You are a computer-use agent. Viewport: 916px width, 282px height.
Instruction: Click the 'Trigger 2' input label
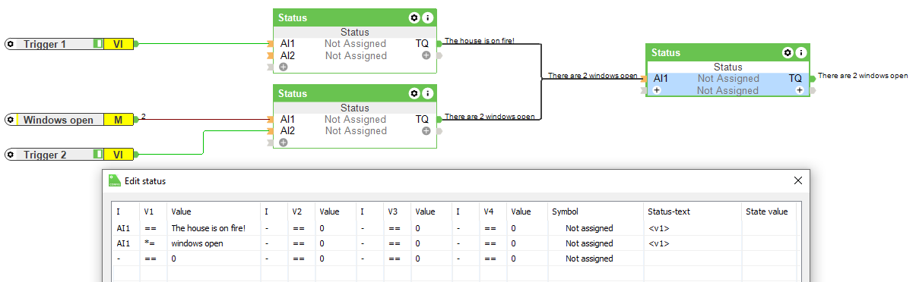click(x=44, y=155)
